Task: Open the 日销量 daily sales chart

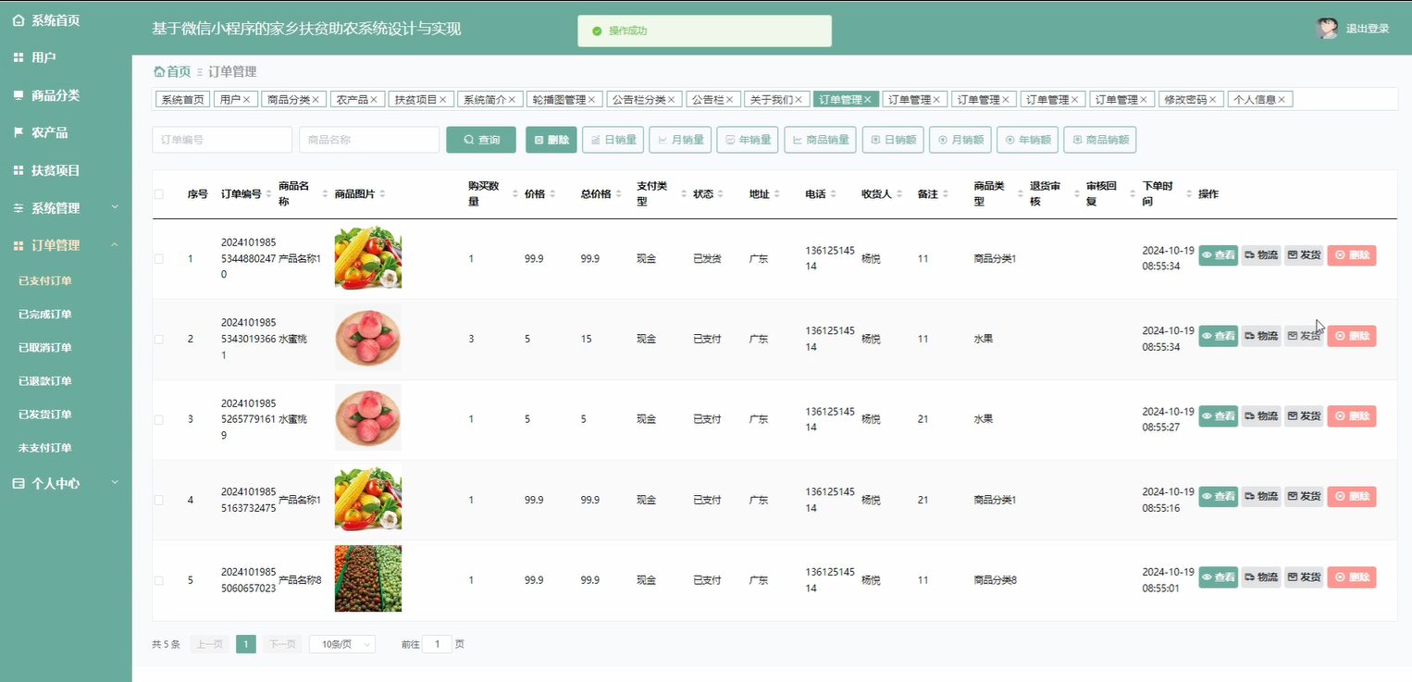Action: click(613, 140)
